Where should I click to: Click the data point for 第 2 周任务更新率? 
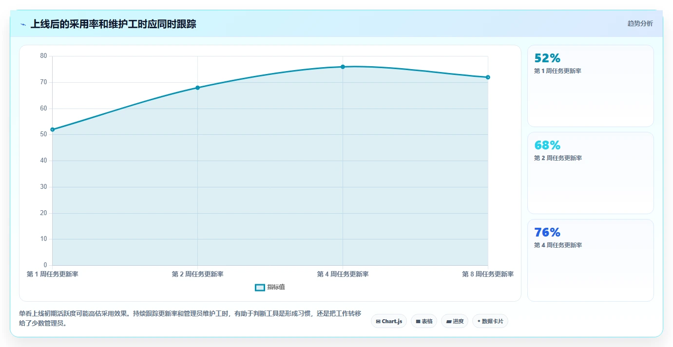coord(197,88)
